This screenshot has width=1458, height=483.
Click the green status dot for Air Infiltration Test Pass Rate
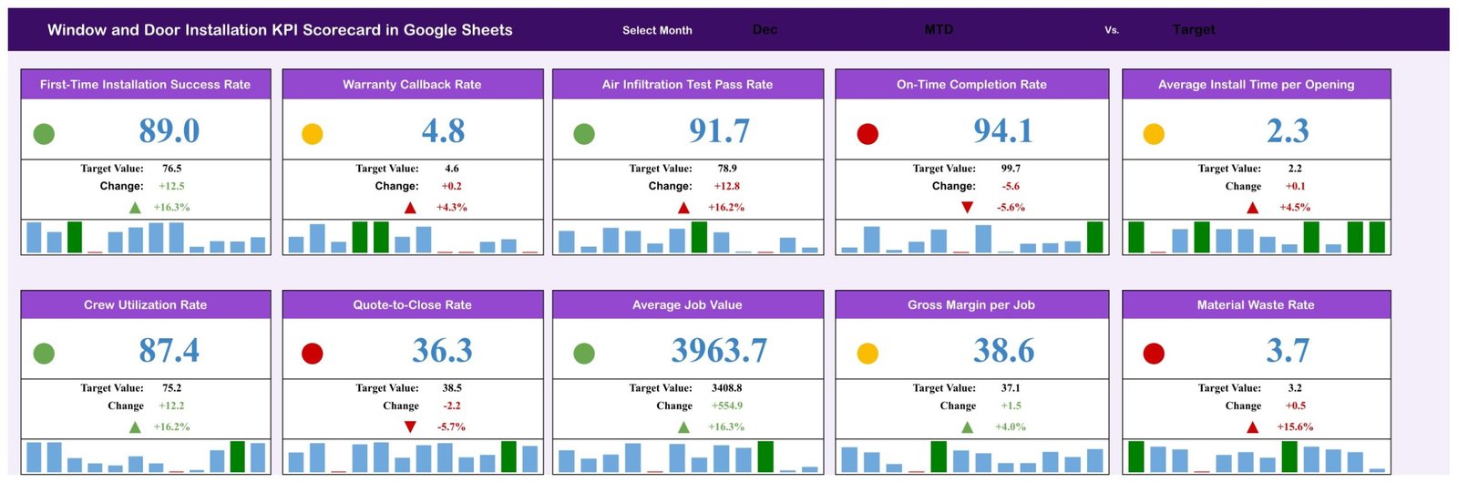click(x=584, y=134)
